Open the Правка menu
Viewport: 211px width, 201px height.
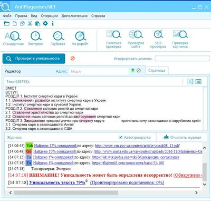pyautogui.click(x=21, y=16)
